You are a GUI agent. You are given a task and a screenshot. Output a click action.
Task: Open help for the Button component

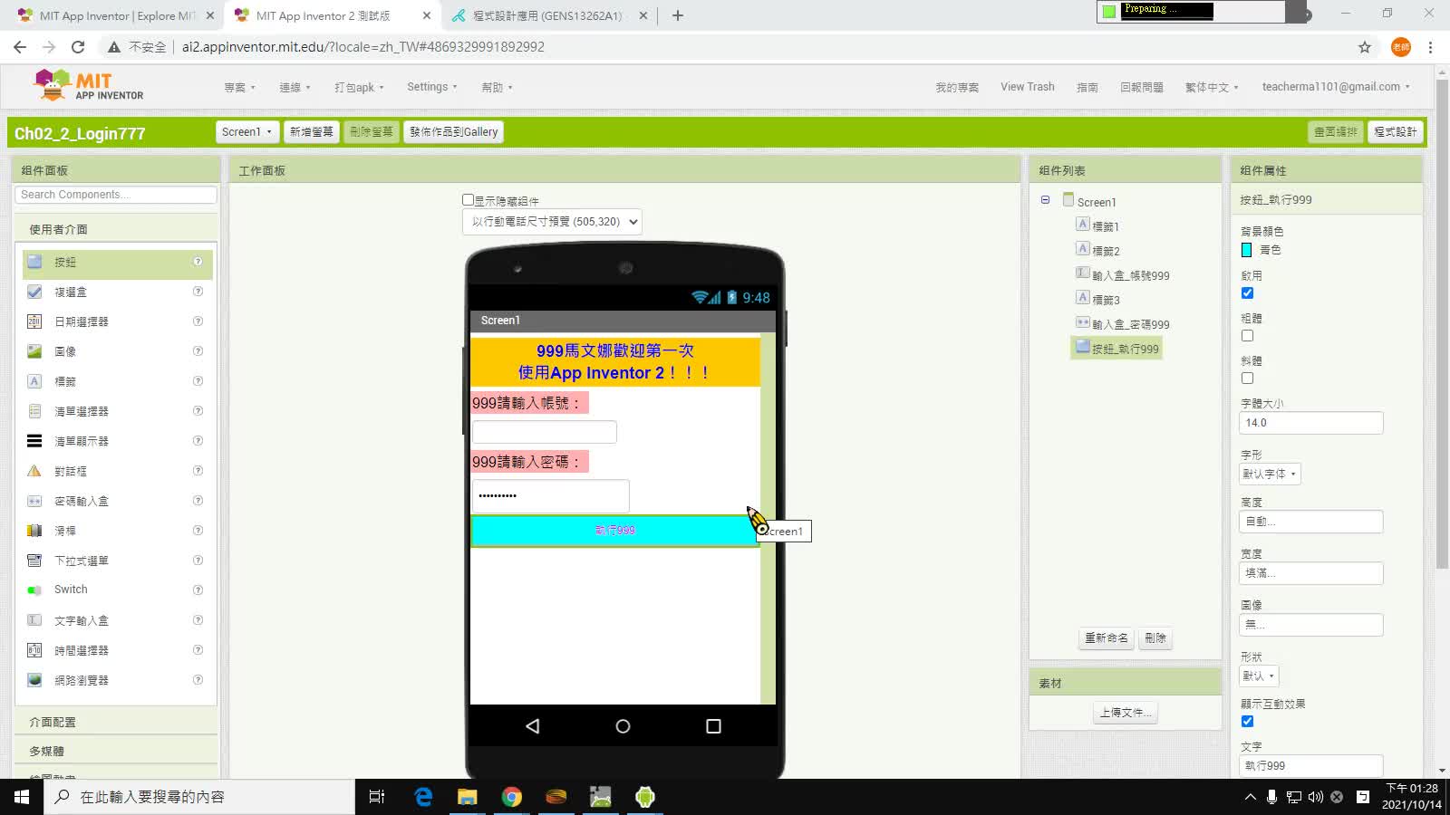(198, 262)
